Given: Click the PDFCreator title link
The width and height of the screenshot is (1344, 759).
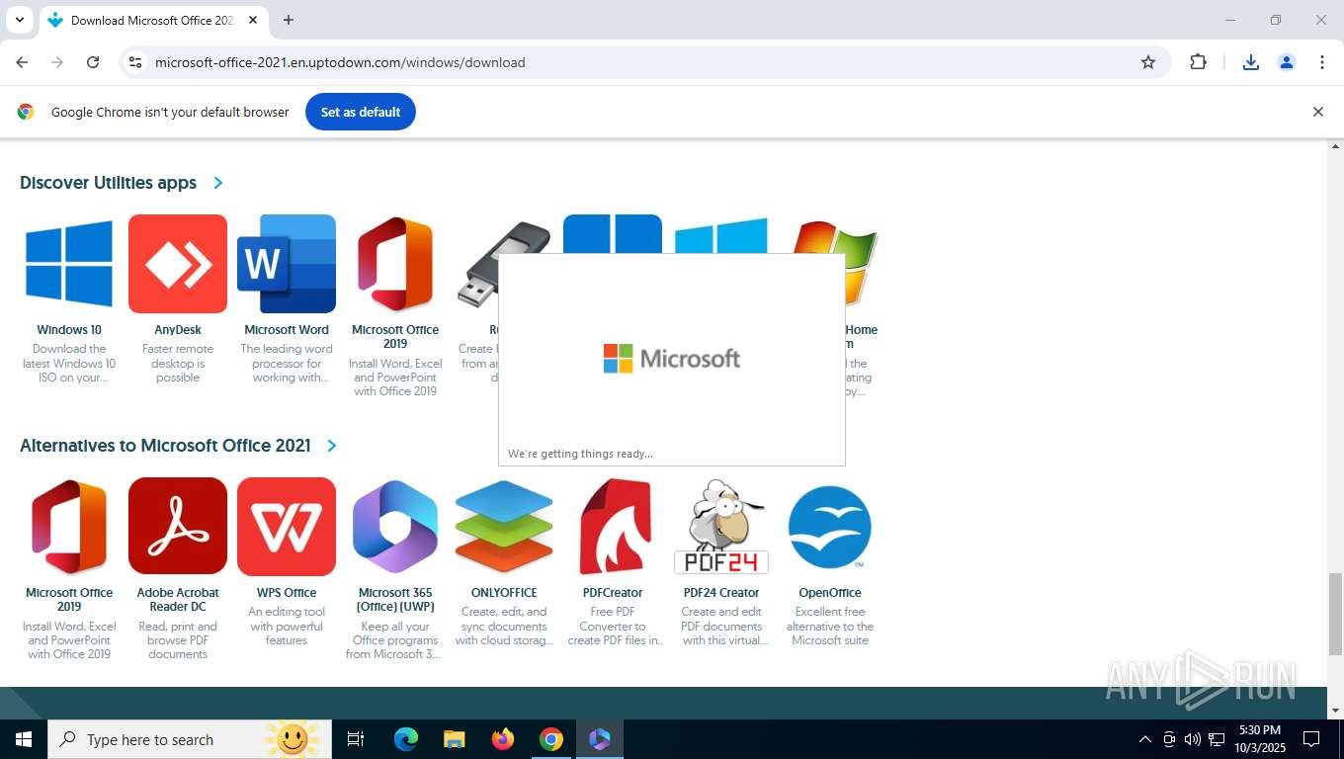Looking at the screenshot, I should click(x=613, y=593).
